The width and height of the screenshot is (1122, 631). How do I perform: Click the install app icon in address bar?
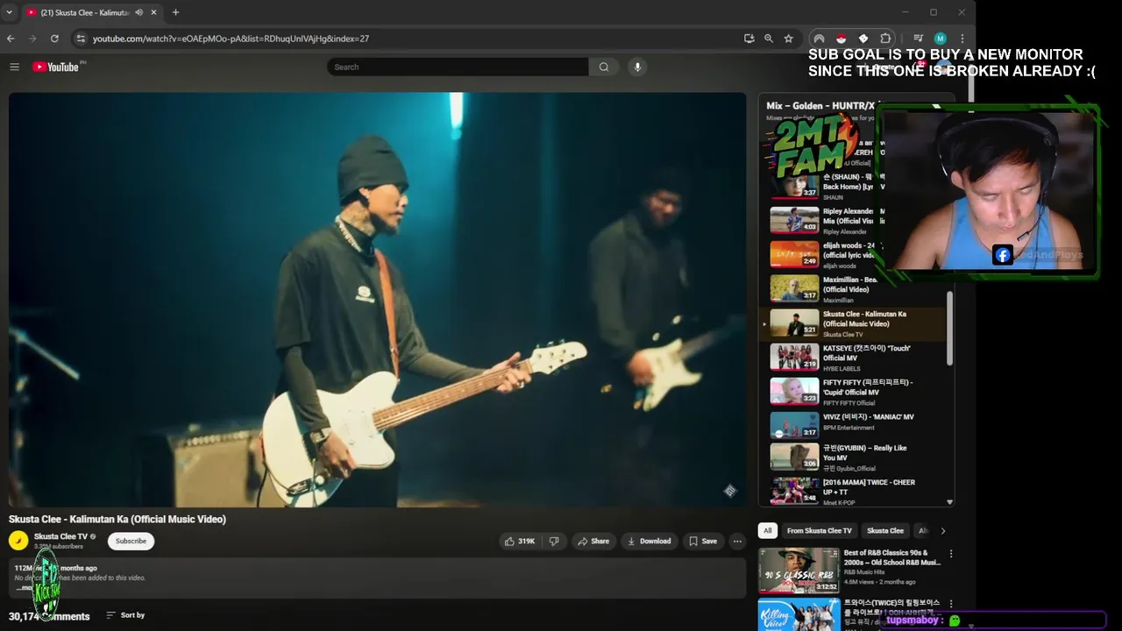click(x=749, y=39)
